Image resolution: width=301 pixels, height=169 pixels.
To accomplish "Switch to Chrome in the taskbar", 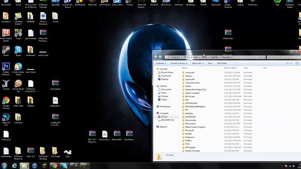I will pyautogui.click(x=55, y=166).
